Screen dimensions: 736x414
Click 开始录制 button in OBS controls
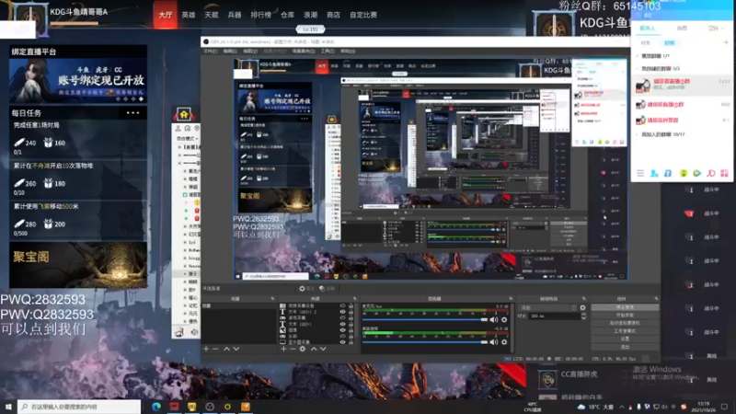625,316
